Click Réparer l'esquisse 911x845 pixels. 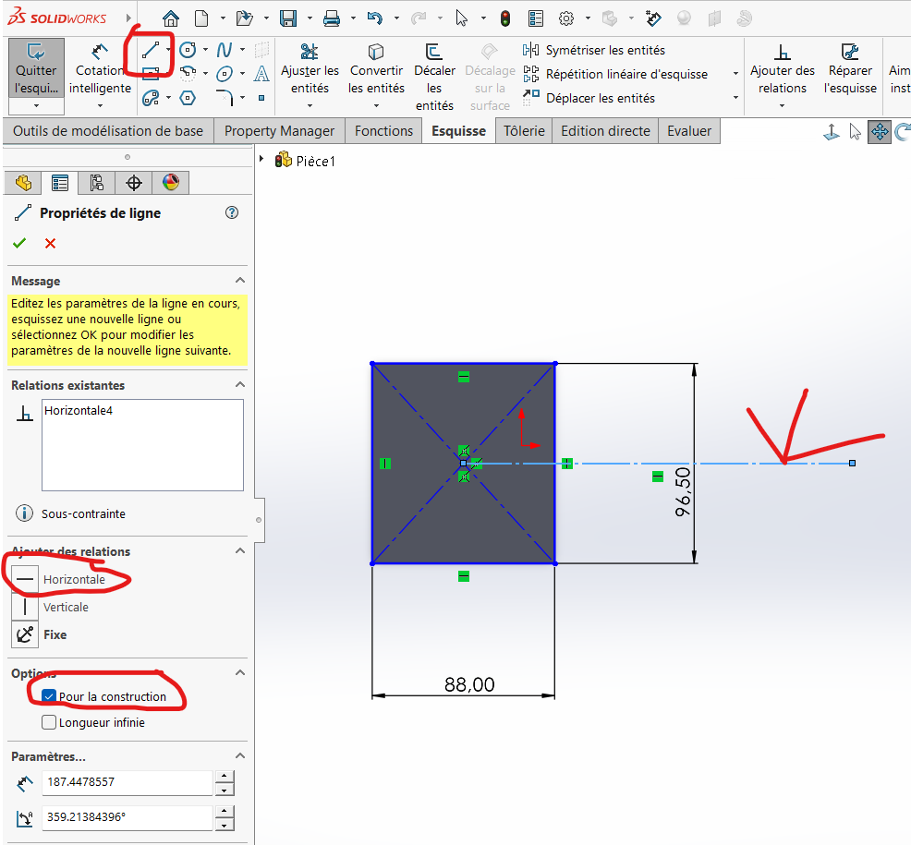(x=850, y=68)
